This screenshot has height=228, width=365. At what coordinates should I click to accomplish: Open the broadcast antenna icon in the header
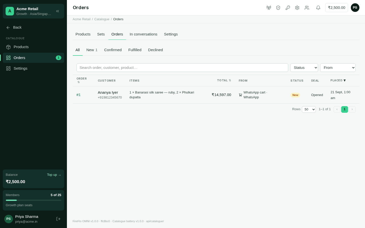click(x=269, y=8)
